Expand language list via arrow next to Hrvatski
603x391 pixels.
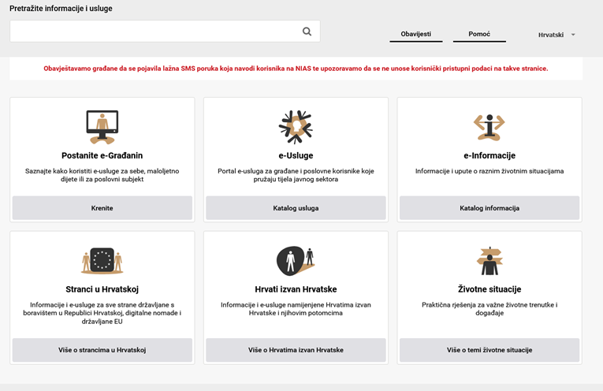(573, 35)
